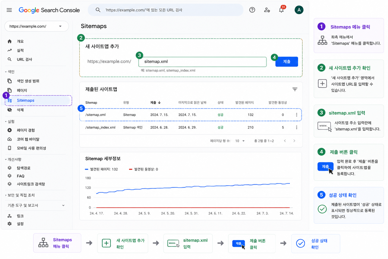Click the home icon beside 개요
The height and width of the screenshot is (259, 388).
pos(10,41)
